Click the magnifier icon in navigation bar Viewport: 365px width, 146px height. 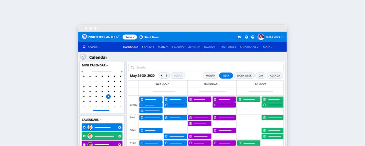click(84, 47)
